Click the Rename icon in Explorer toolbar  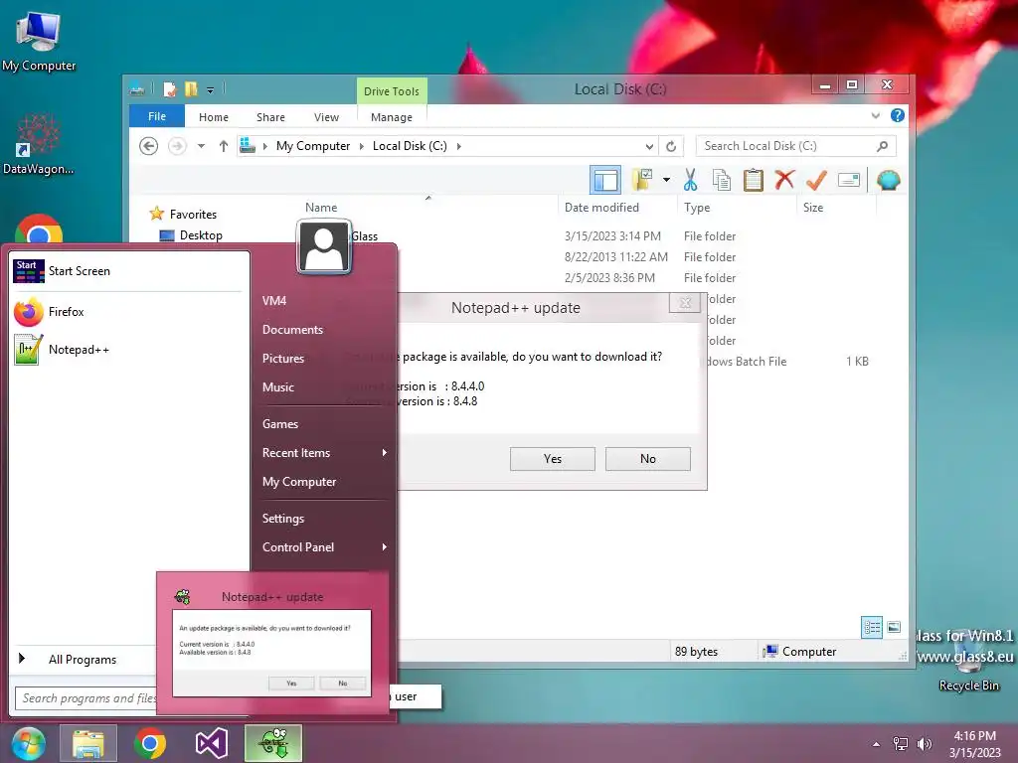point(849,180)
